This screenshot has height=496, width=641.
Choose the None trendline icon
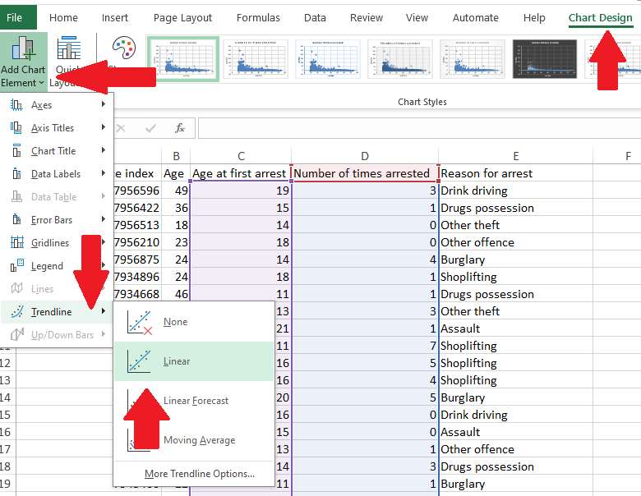140,322
